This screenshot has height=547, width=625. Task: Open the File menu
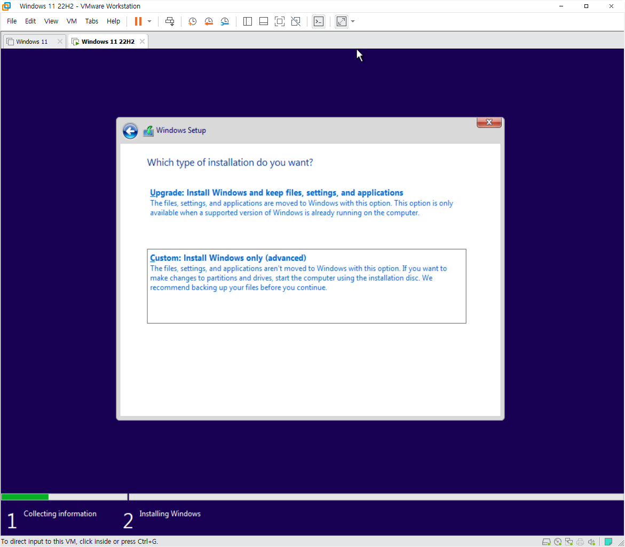tap(12, 21)
